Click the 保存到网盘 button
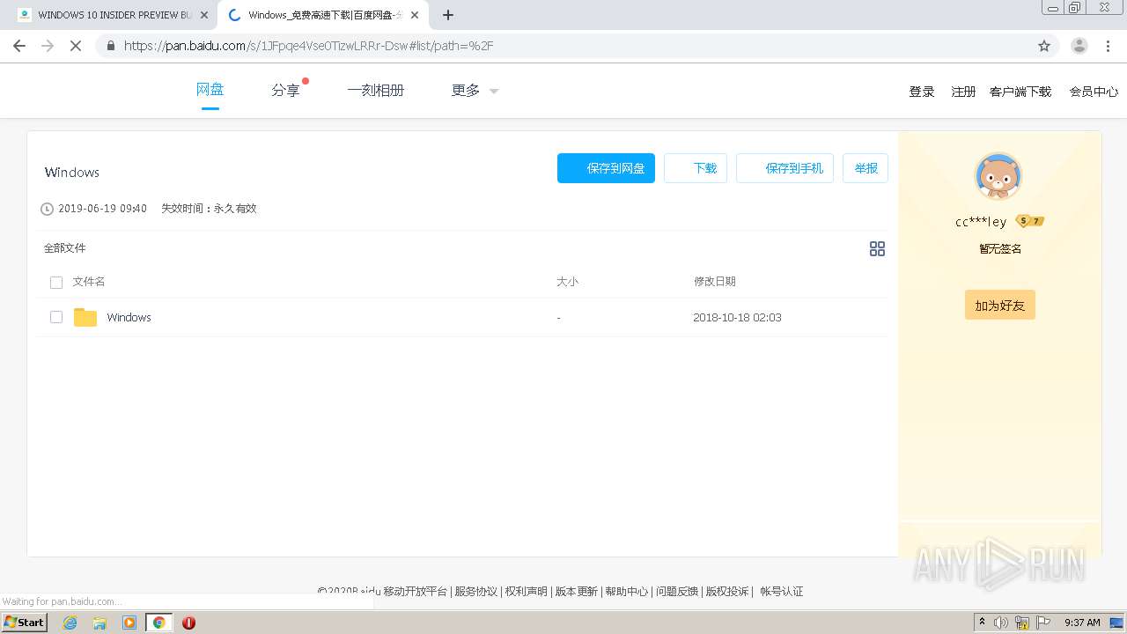Viewport: 1127px width, 634px height. [606, 168]
